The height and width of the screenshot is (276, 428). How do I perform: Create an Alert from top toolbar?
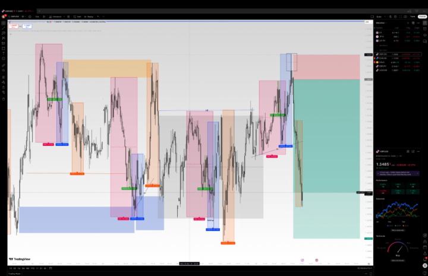pos(77,17)
